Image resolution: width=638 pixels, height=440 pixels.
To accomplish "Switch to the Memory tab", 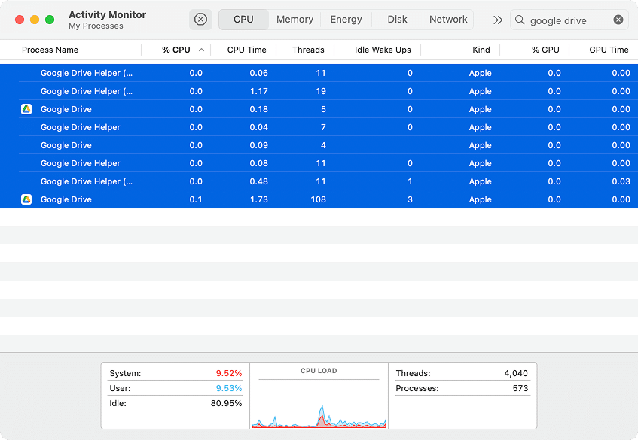I will pos(295,20).
